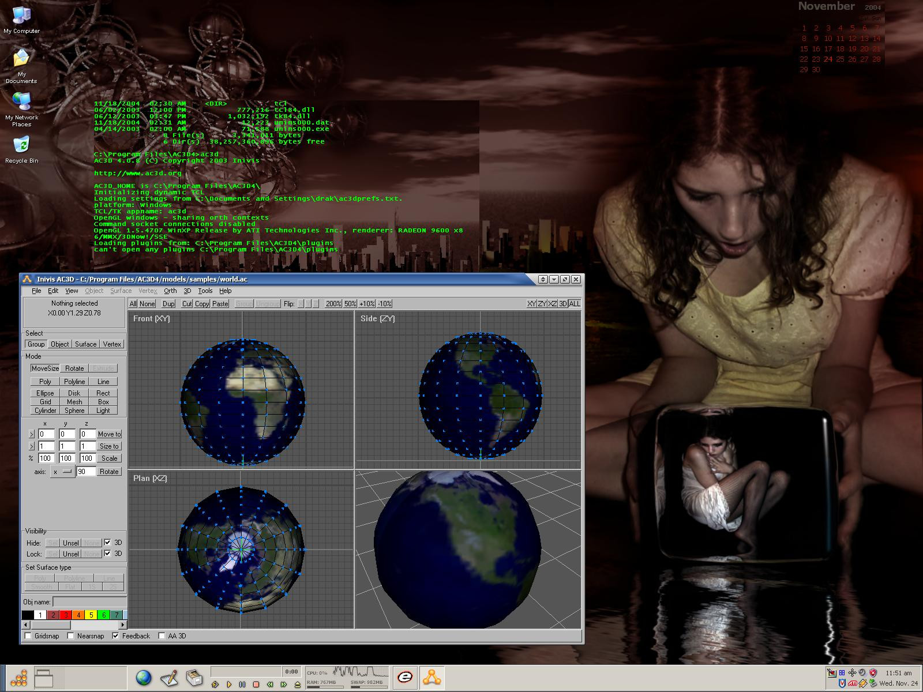The height and width of the screenshot is (692, 923).
Task: Click the four-arrow move tray icon
Action: tap(852, 673)
